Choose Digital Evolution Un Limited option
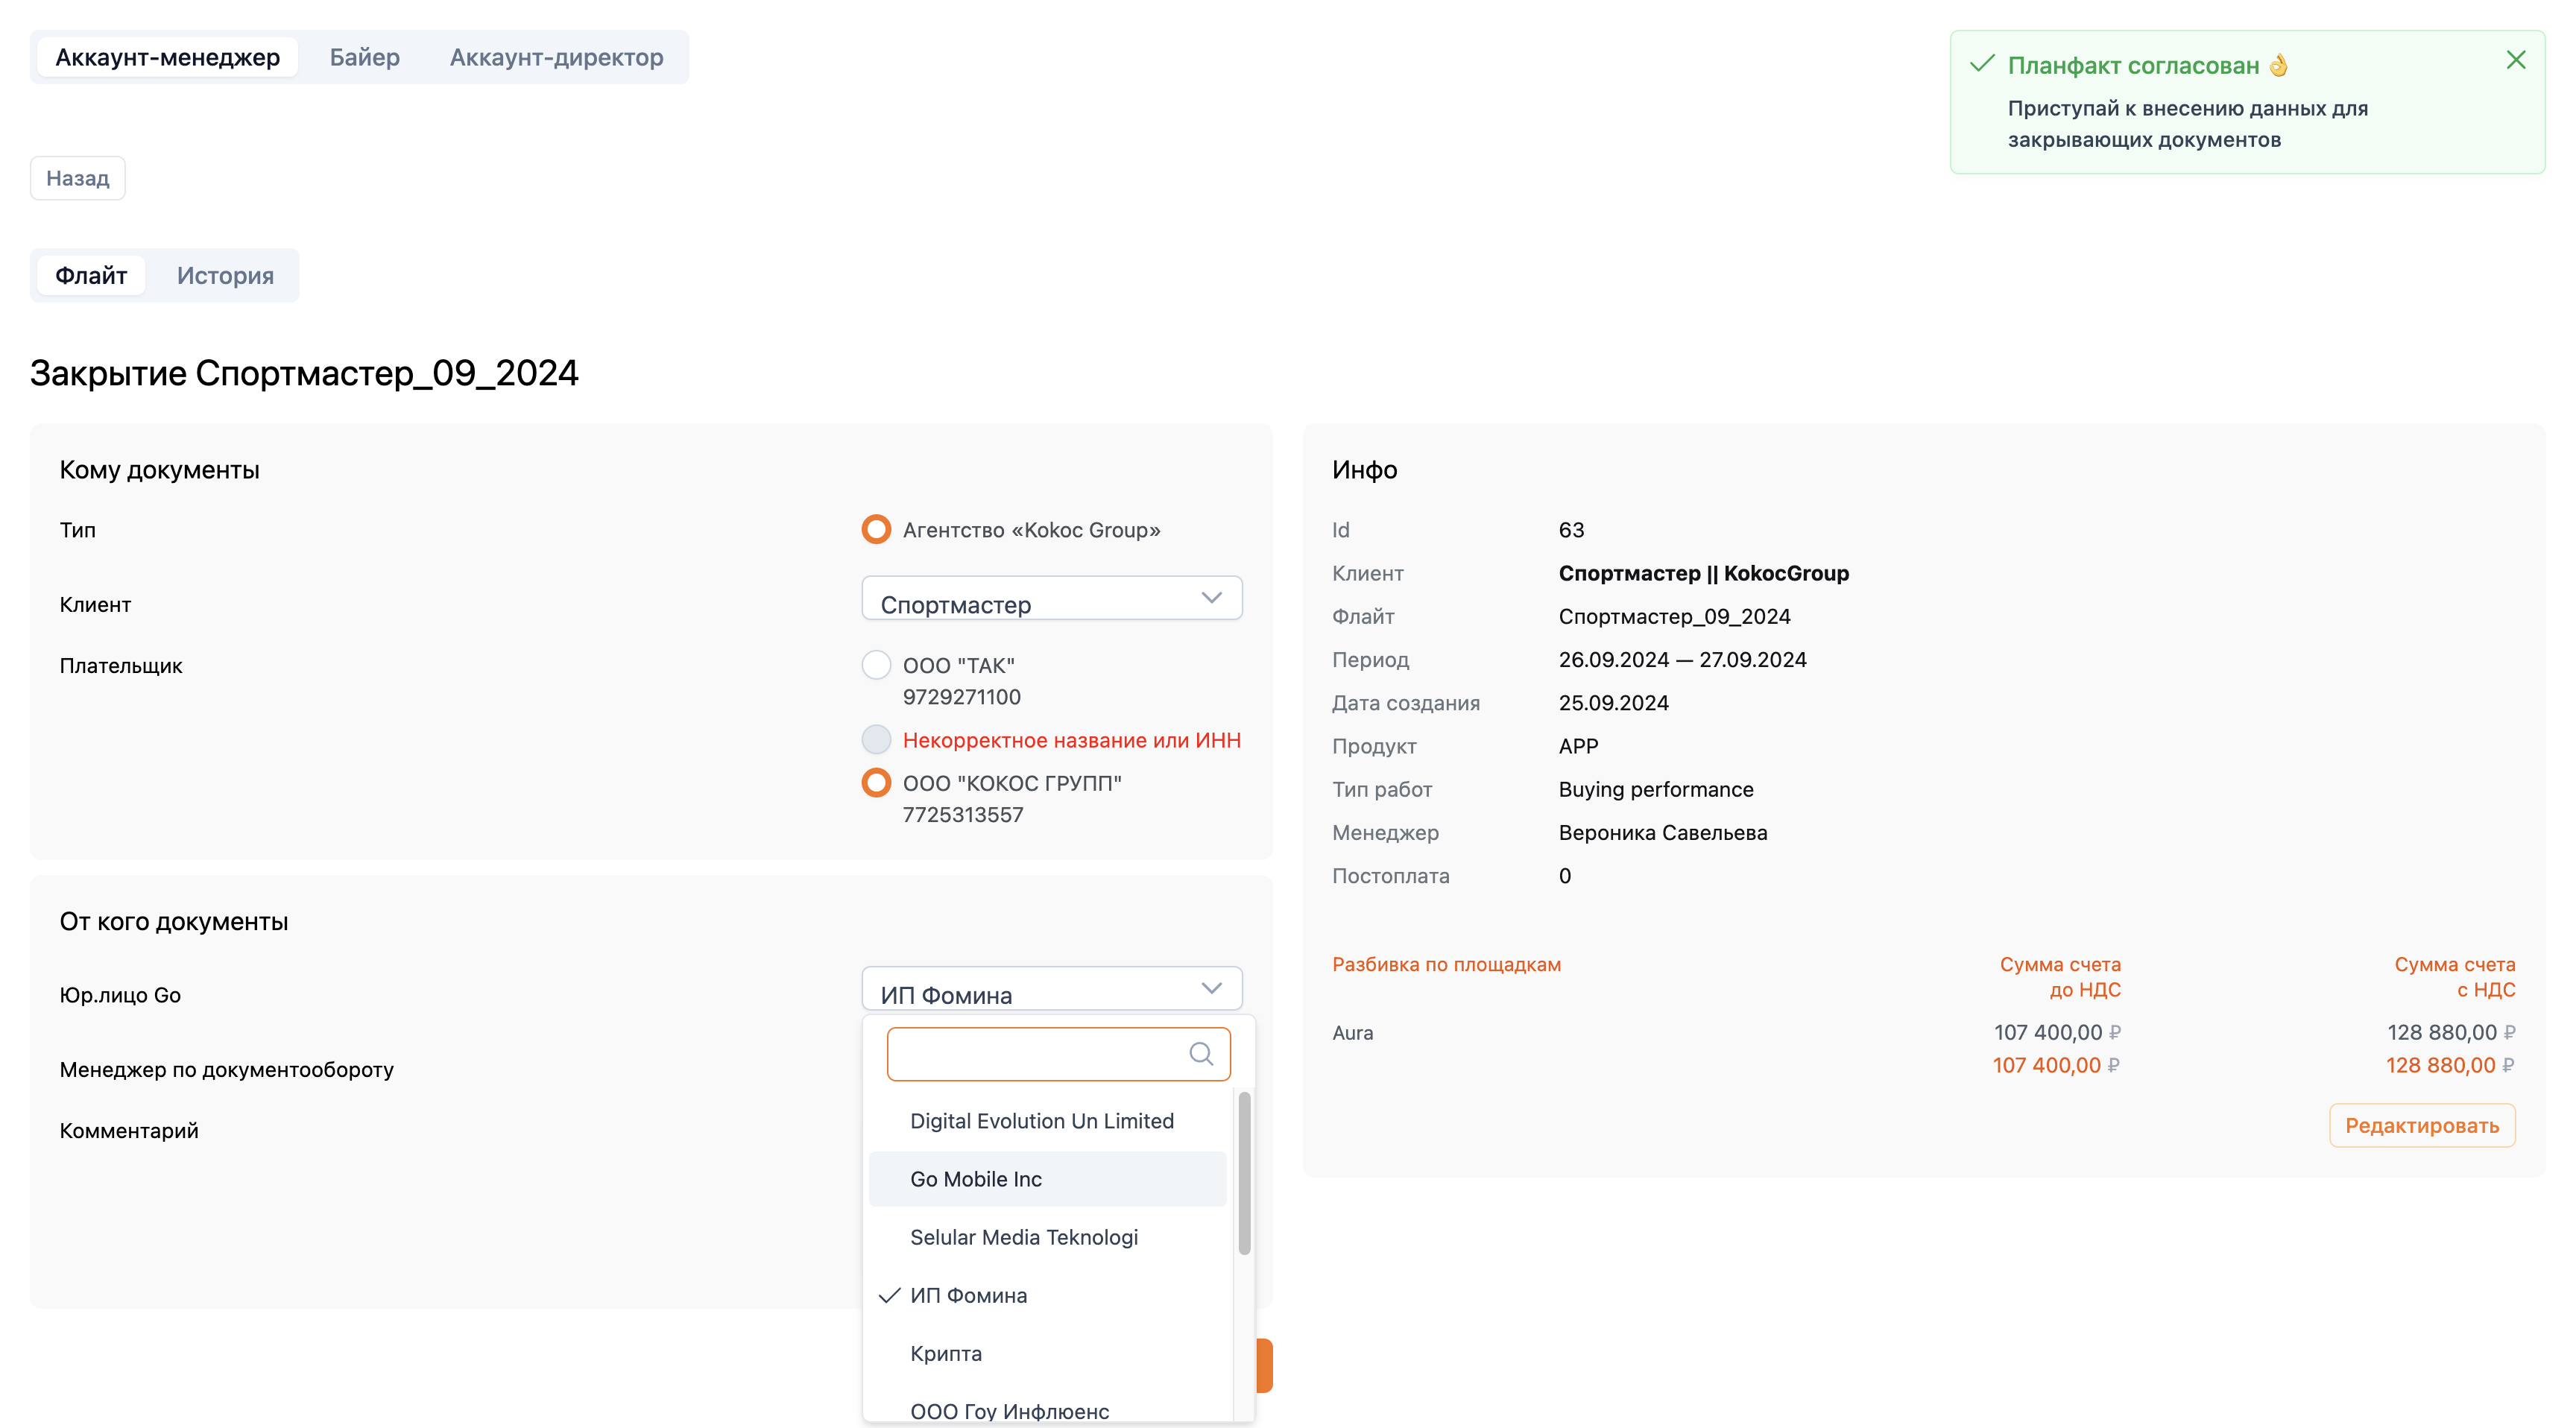Viewport: 2576px width, 1428px height. coord(1041,1121)
